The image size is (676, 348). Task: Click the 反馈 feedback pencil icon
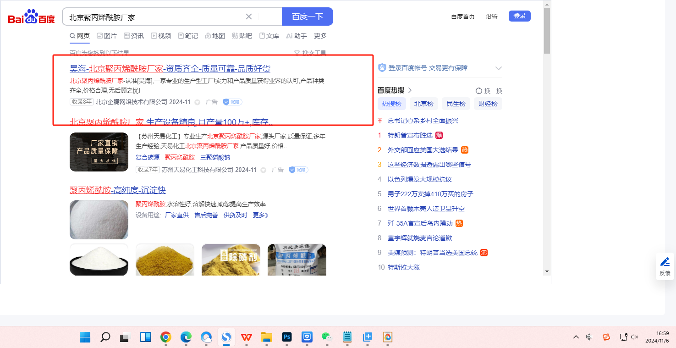coord(665,262)
